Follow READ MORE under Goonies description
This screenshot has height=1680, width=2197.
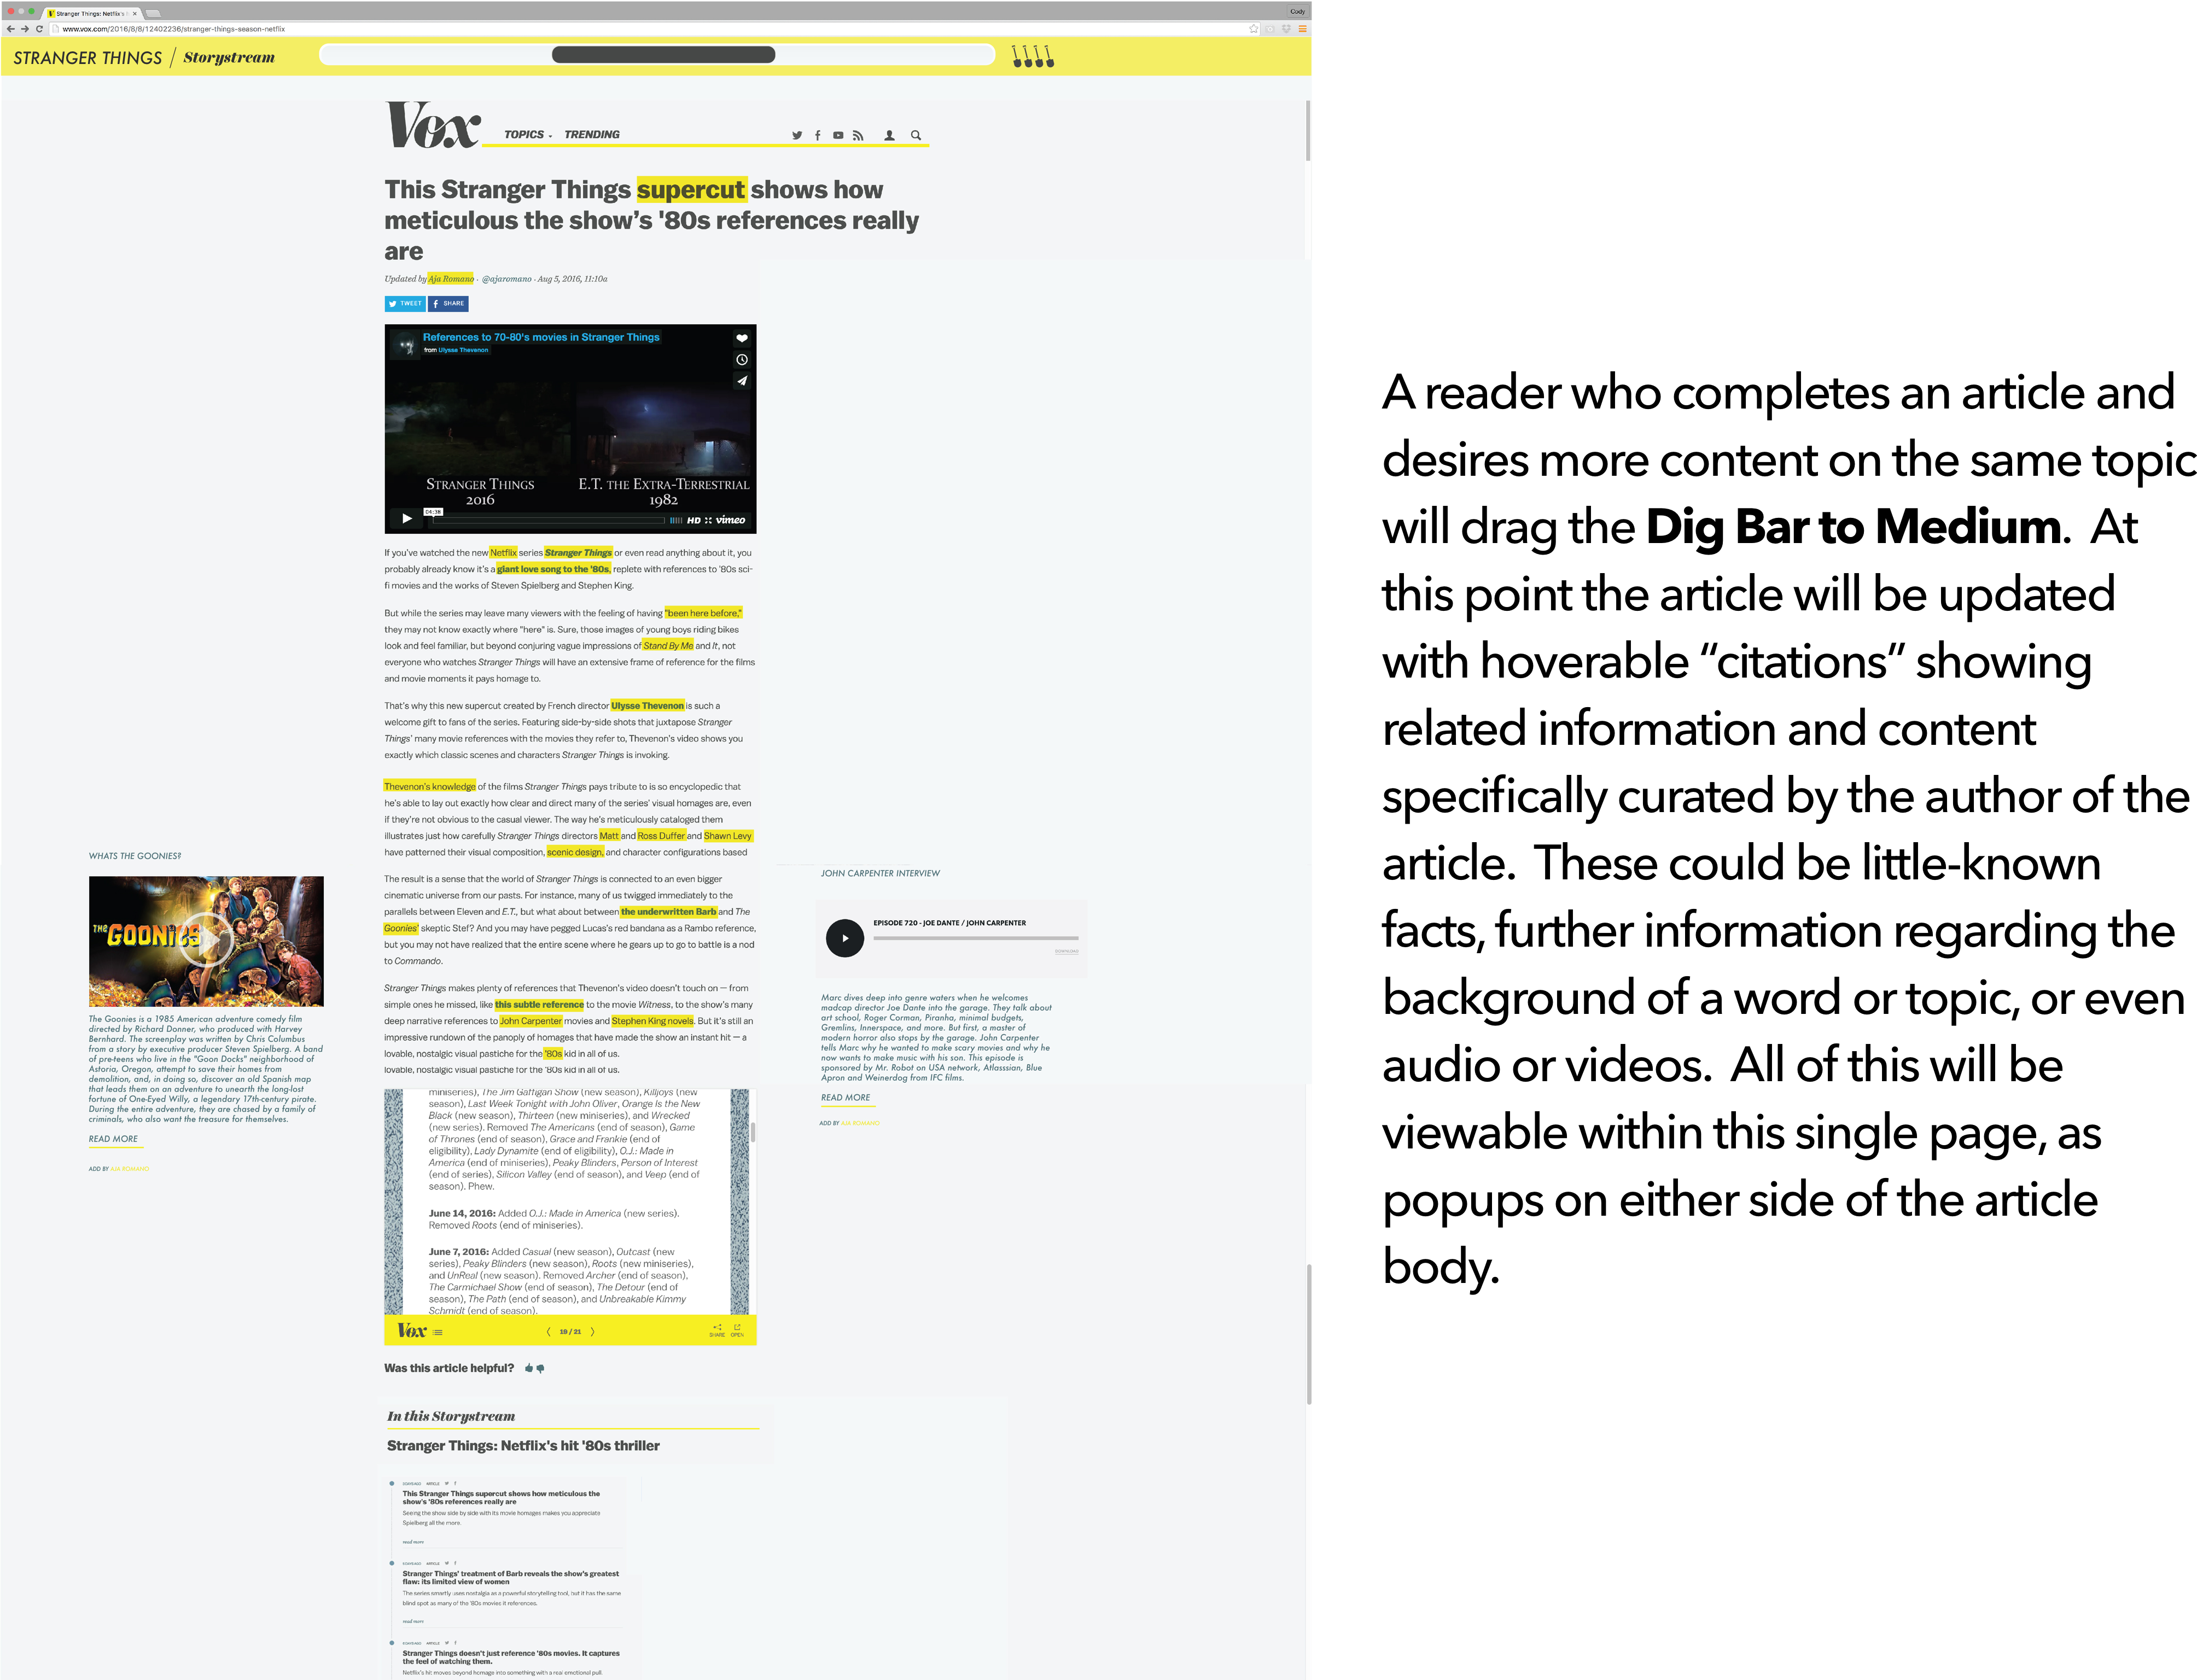[x=113, y=1139]
